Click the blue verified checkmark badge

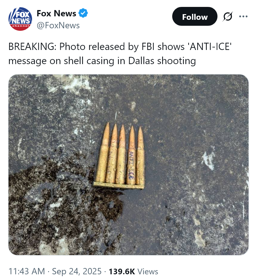tap(83, 13)
